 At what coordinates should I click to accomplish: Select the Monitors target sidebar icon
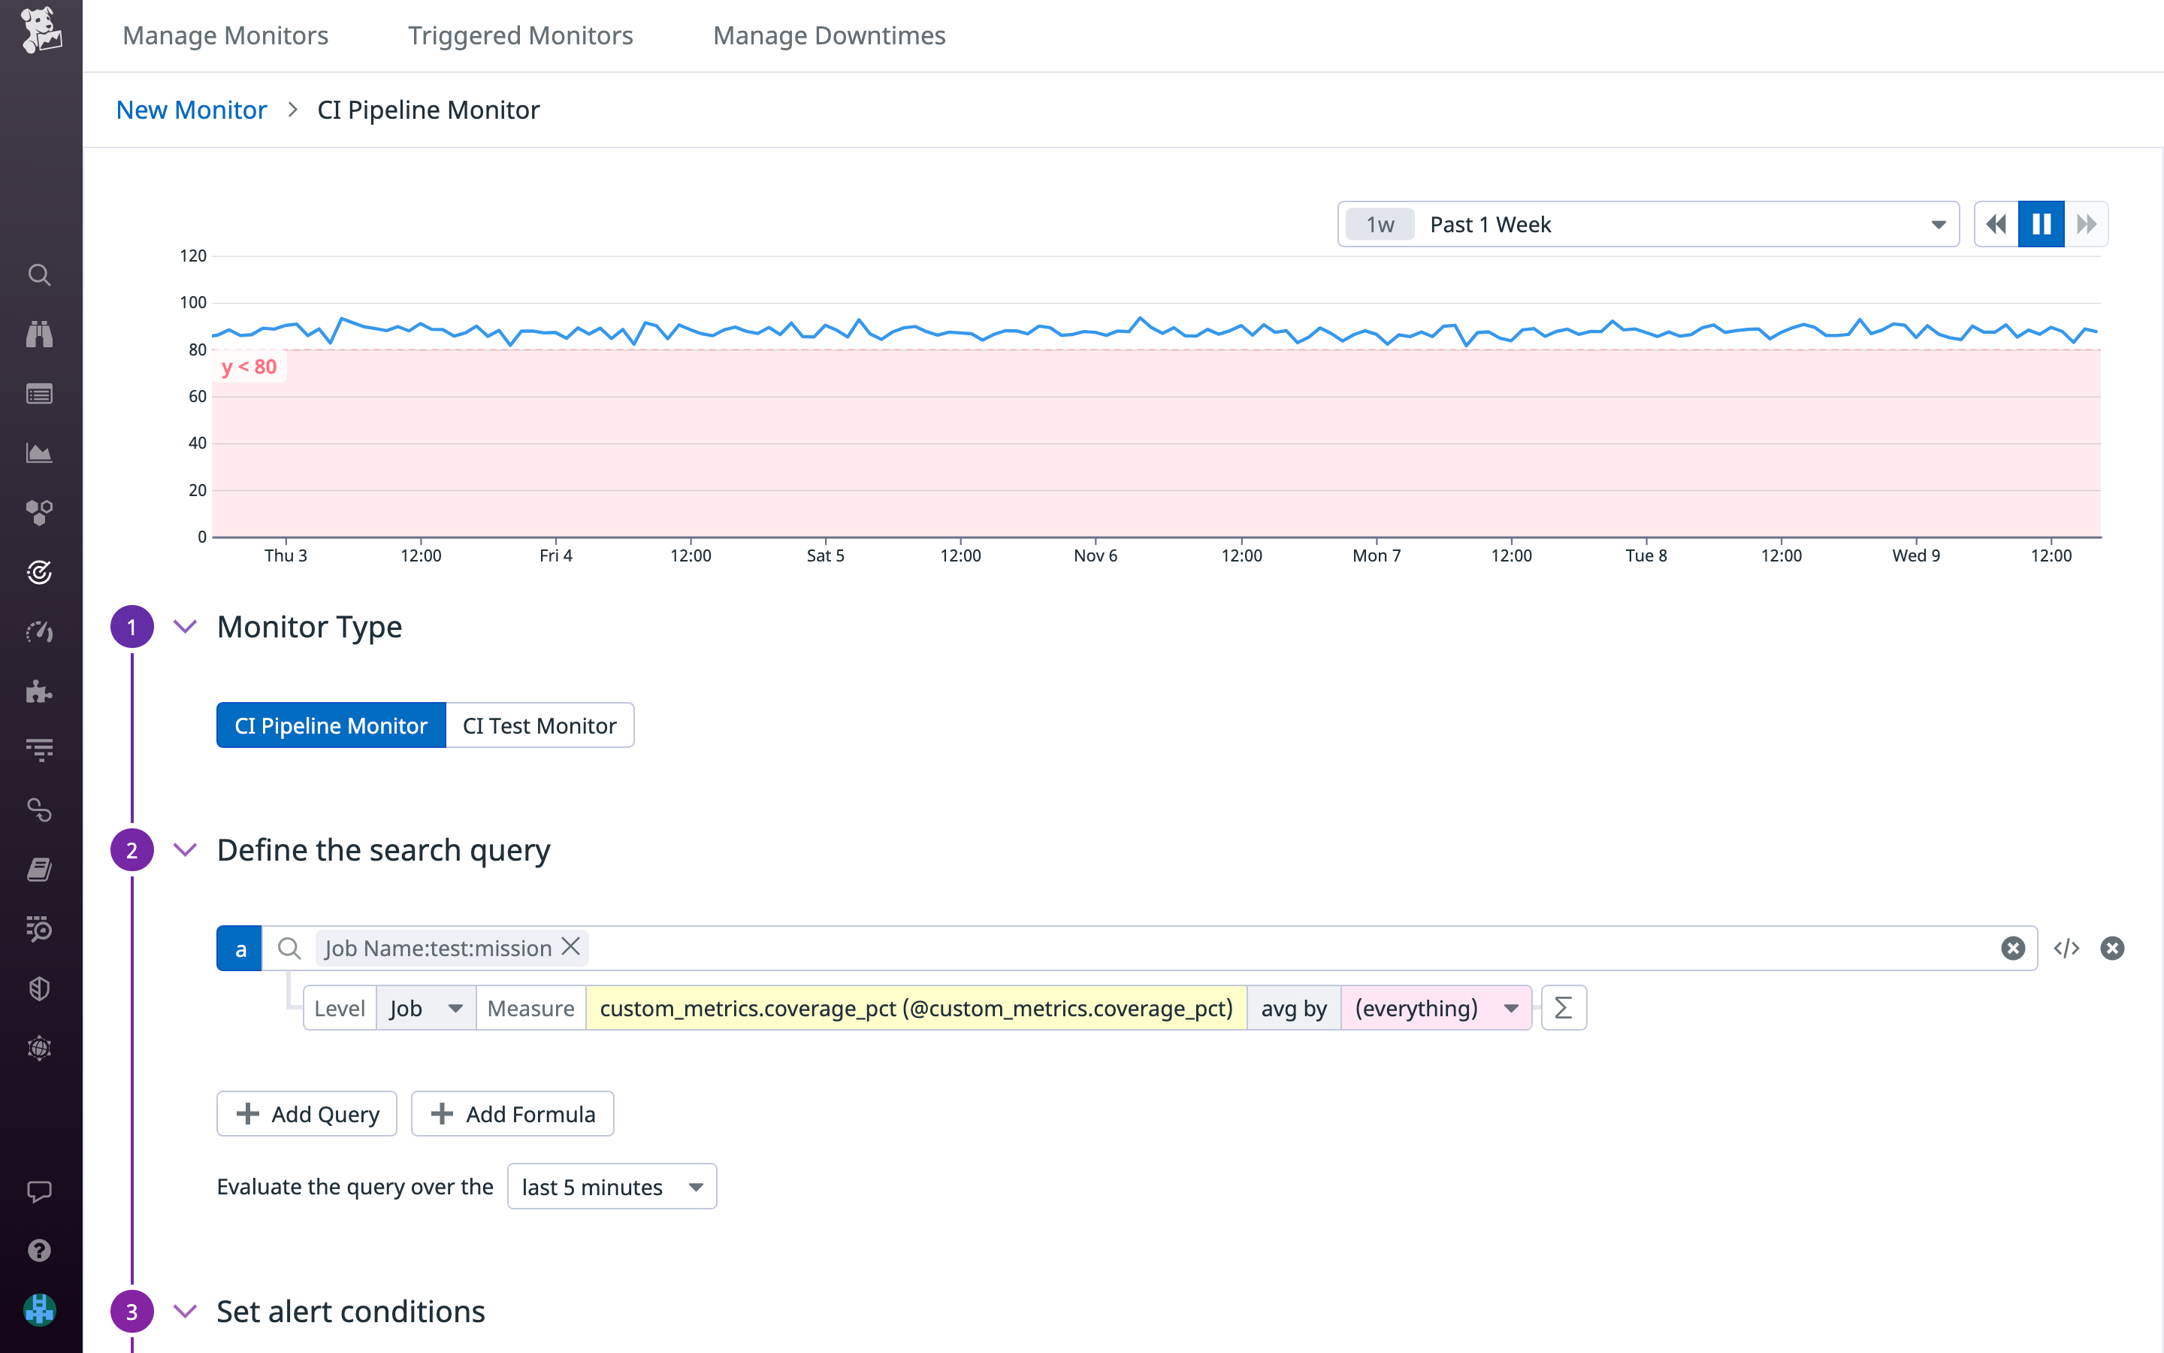tap(39, 574)
